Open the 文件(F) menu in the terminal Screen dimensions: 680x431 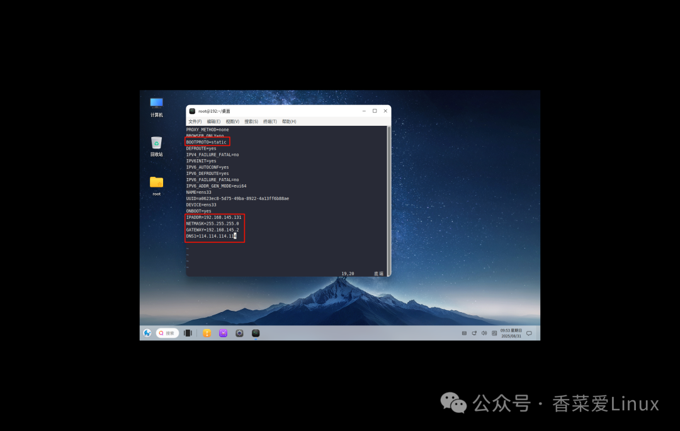(195, 121)
